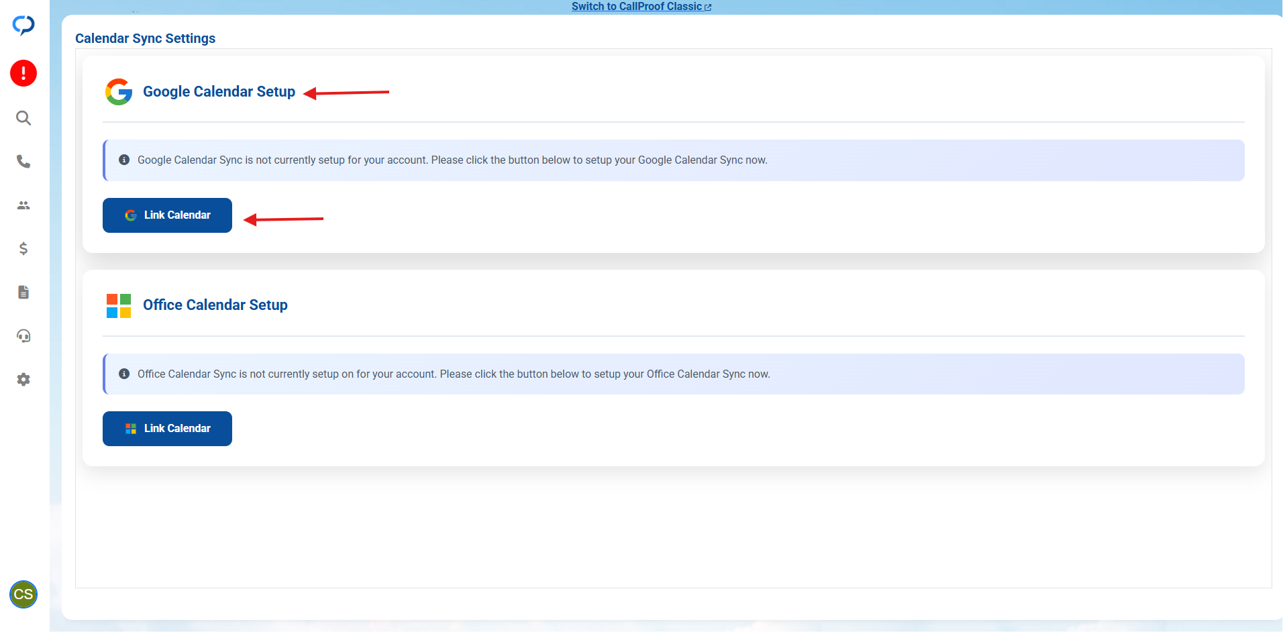Screen dimensions: 1283x632
Task: Open the headset support sidebar icon
Action: pos(23,336)
